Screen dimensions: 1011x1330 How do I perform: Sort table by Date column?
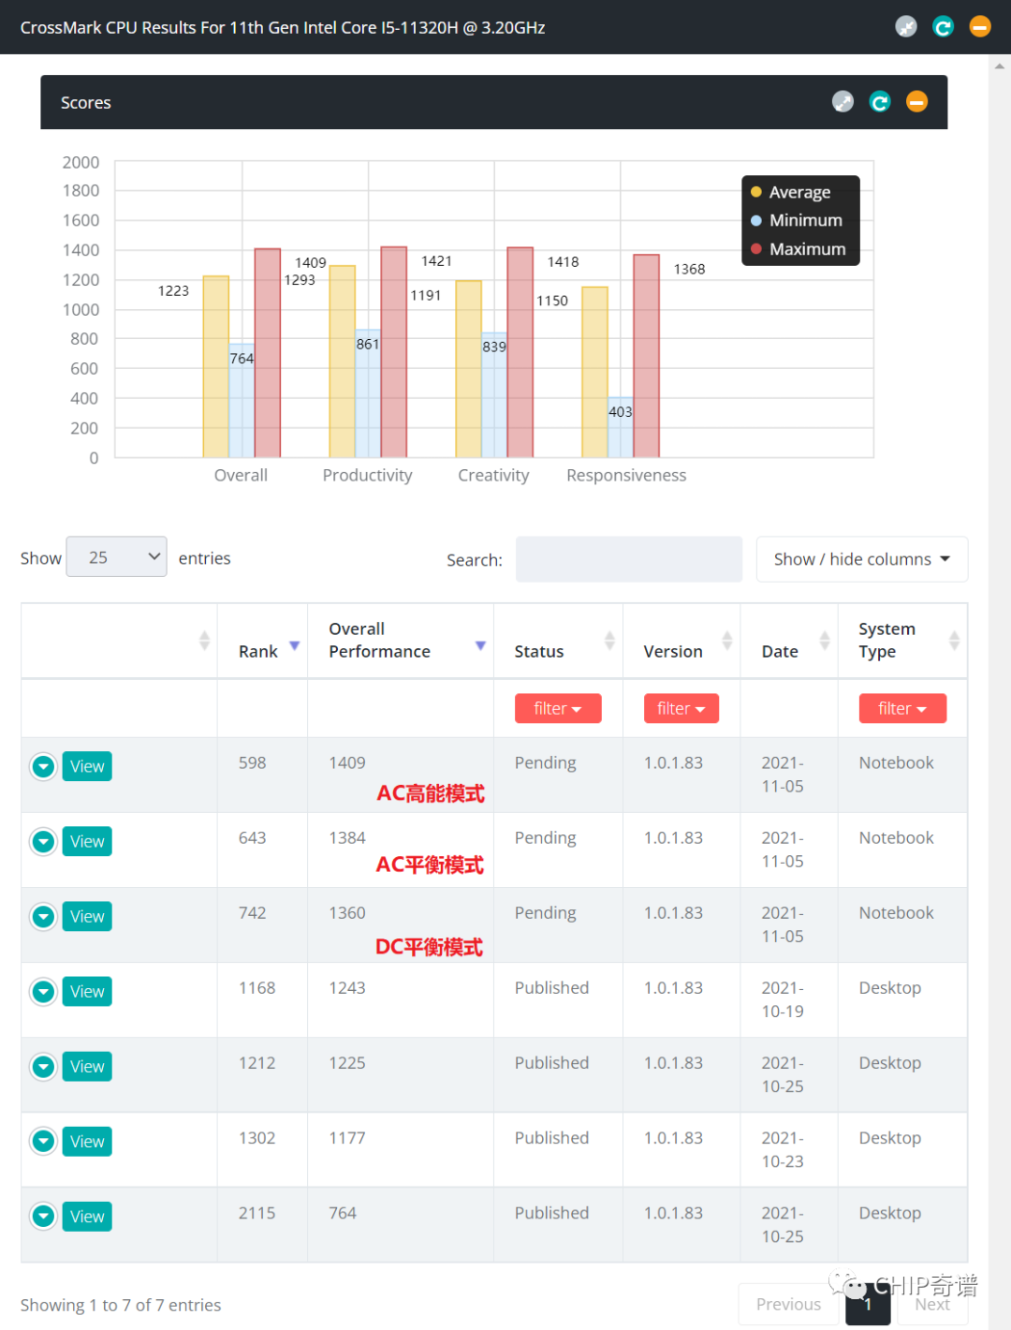pyautogui.click(x=789, y=642)
